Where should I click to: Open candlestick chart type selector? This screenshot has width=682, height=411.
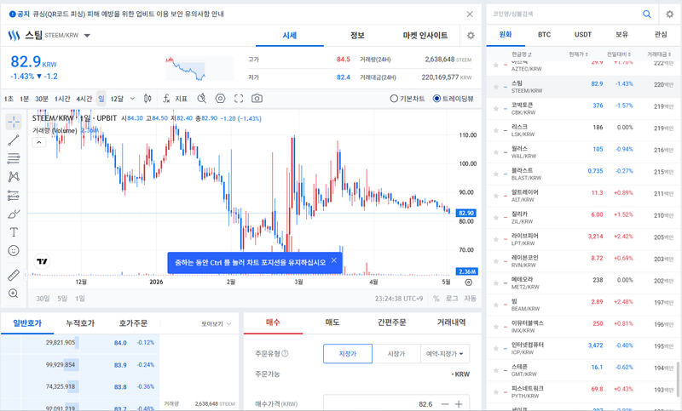pyautogui.click(x=147, y=99)
